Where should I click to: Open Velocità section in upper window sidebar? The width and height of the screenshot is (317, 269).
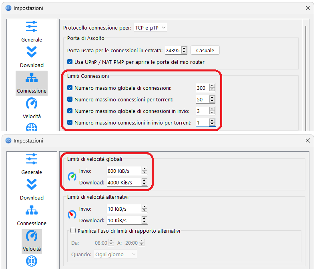[x=32, y=108]
